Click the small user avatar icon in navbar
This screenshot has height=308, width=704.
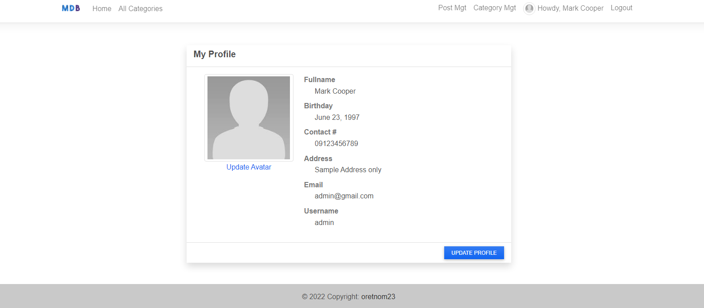[x=529, y=8]
